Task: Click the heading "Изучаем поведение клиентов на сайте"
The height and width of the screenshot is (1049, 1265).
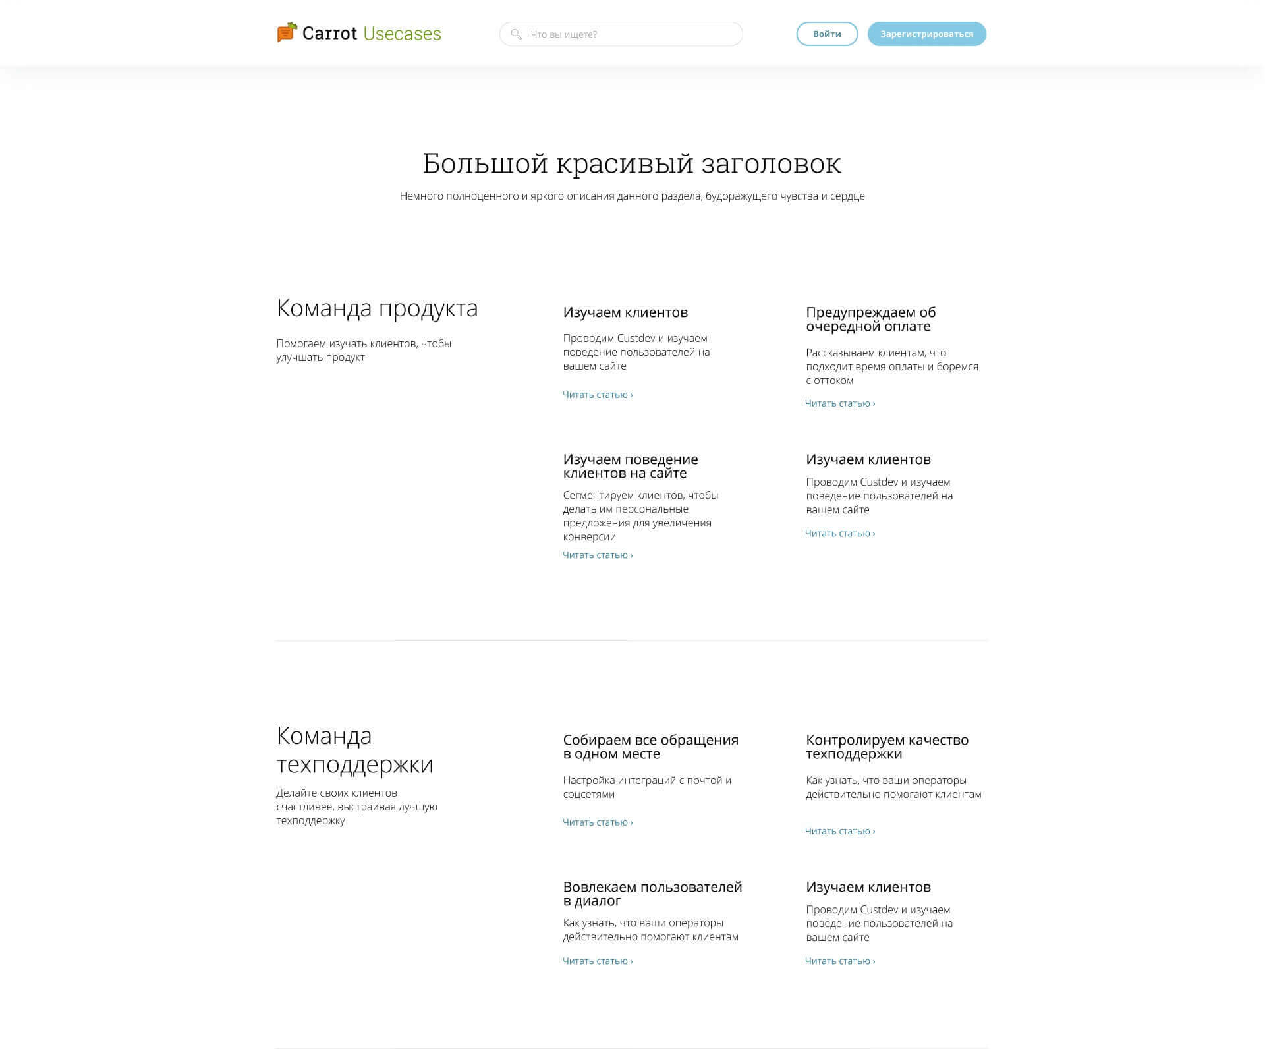Action: coord(631,467)
